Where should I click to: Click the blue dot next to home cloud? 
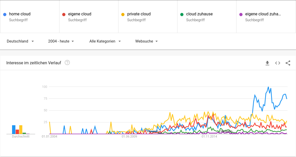point(5,14)
